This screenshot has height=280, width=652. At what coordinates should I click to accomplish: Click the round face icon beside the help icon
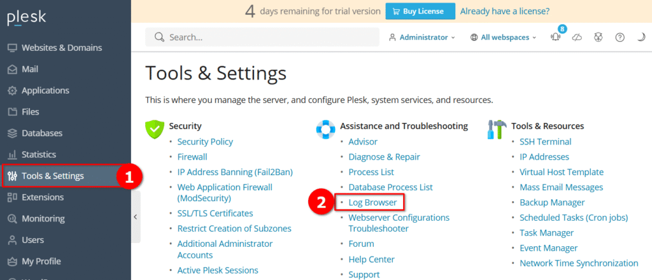click(x=598, y=38)
